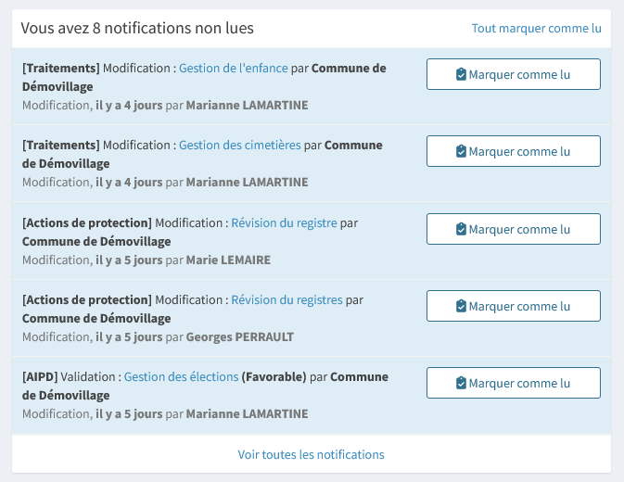Mark the Gestion des cimetières notification as read
Viewport: 624px width, 482px height.
click(519, 151)
